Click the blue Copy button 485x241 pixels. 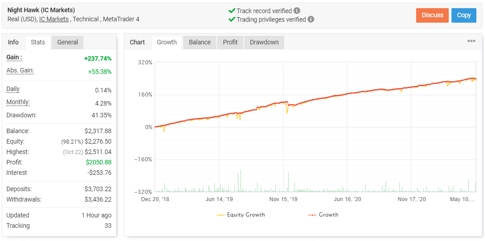pos(464,15)
